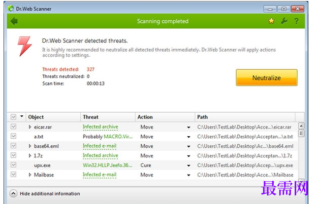Open action dropdown for base64.eml
Viewport: 318px width, 204px height.
pyautogui.click(x=188, y=146)
